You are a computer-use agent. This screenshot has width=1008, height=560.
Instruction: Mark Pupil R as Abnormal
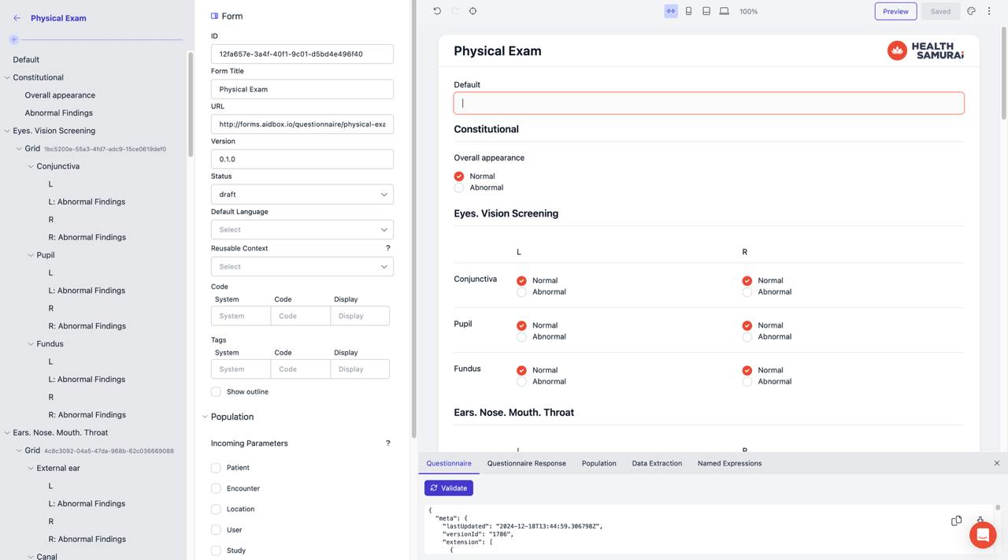point(747,336)
